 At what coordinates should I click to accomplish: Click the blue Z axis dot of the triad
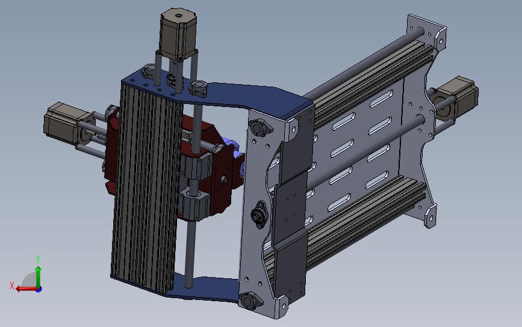(39, 290)
